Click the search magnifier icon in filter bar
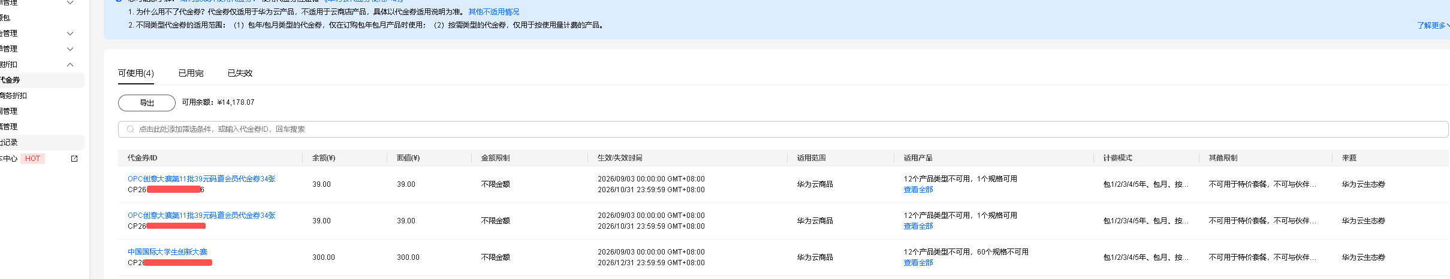 click(x=130, y=129)
